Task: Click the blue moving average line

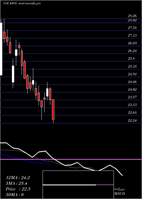Action: 25,160
